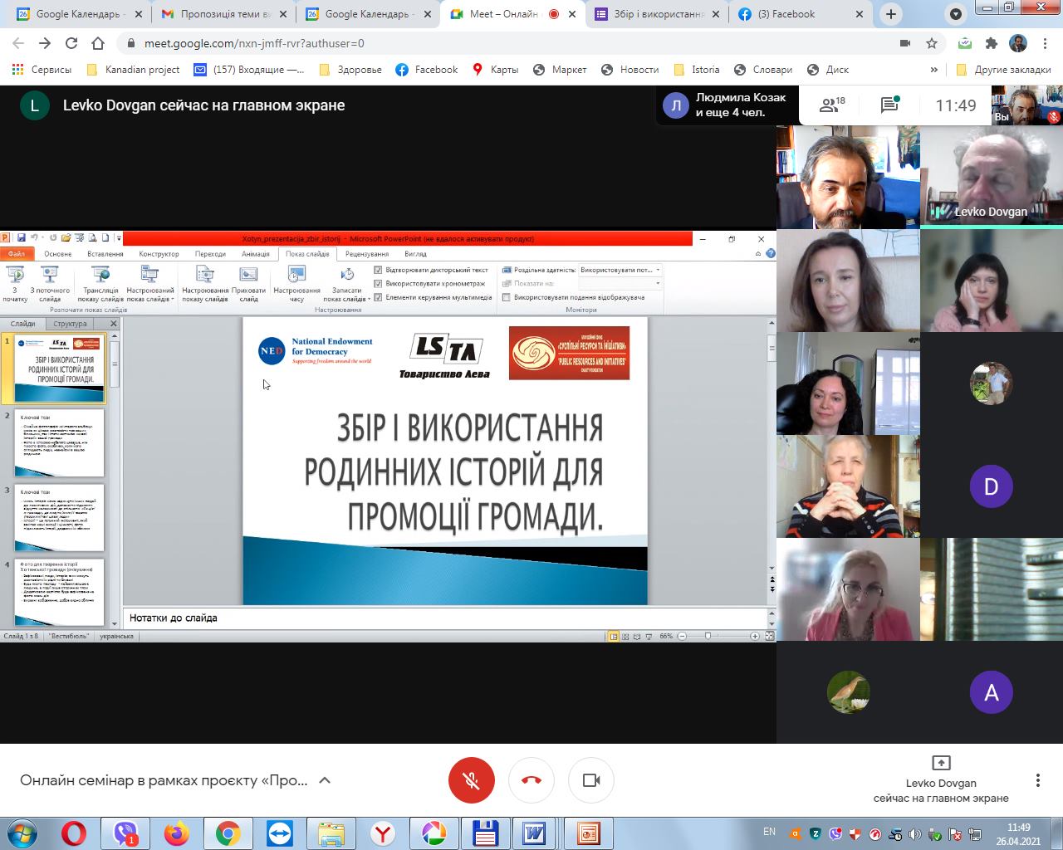1063x850 pixels.
Task: Close the slides thumbnail pane
Action: 114,324
